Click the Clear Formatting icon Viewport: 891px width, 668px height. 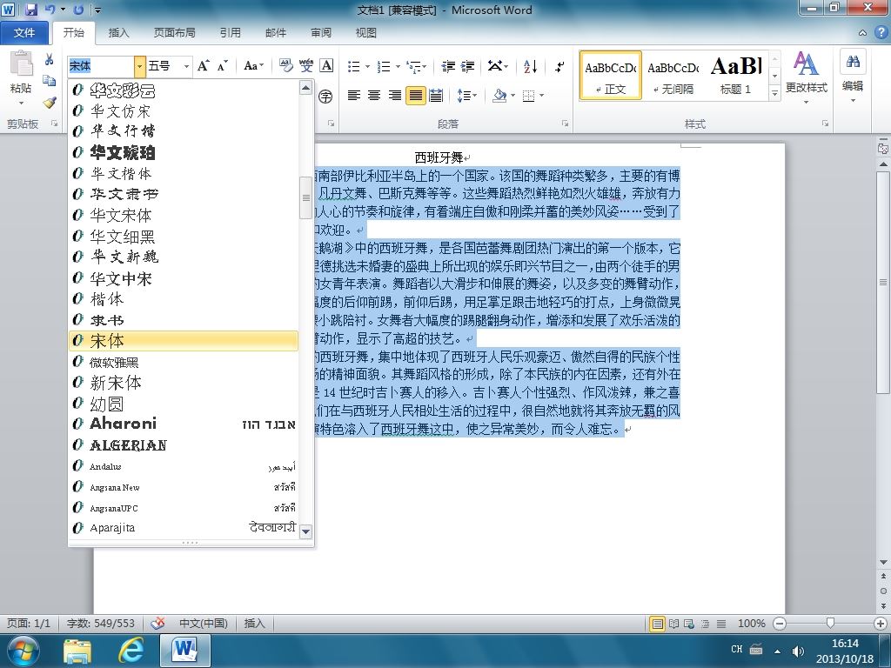[x=285, y=66]
